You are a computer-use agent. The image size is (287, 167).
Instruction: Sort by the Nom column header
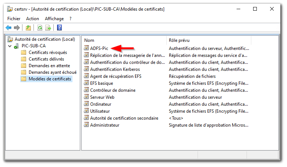click(x=124, y=40)
